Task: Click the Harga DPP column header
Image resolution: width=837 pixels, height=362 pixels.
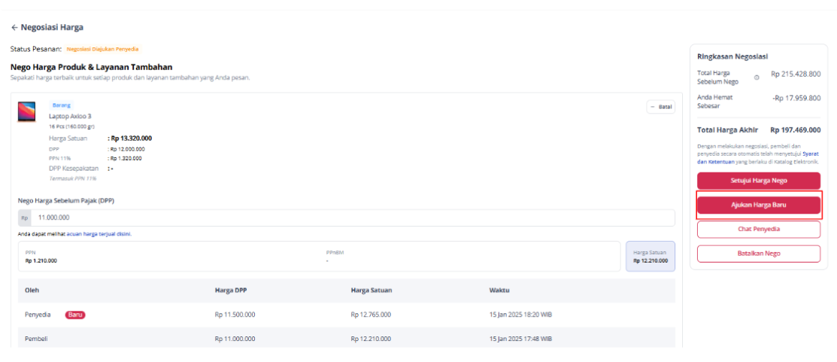Action: [x=229, y=291]
